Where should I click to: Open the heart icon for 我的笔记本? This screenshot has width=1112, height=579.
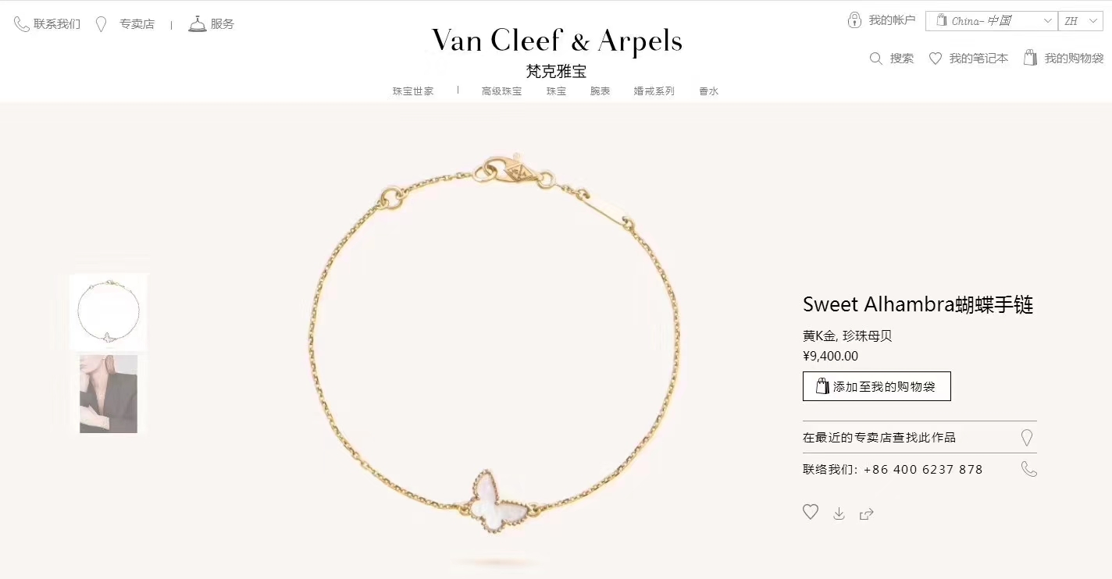(x=936, y=59)
